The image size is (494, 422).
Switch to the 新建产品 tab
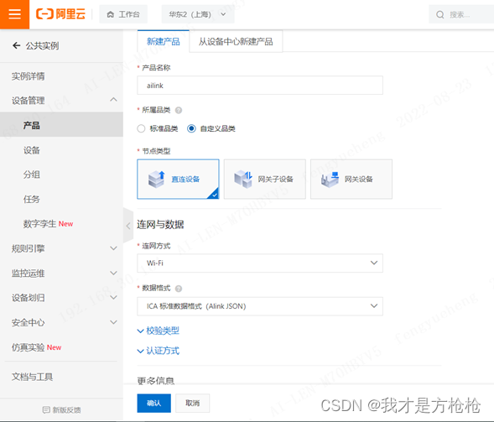(164, 41)
